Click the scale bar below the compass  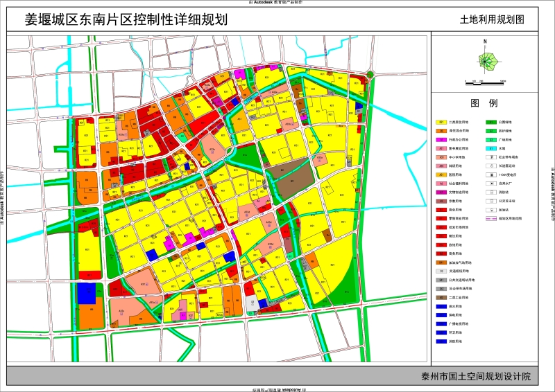485,83
